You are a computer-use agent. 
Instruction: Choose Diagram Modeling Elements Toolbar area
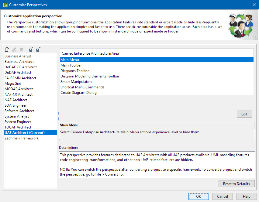click(x=90, y=76)
